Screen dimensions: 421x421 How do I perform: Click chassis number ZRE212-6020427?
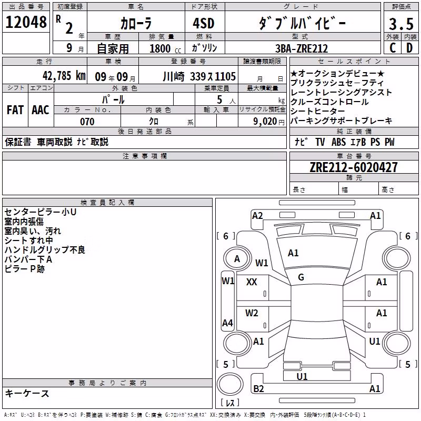(354, 167)
